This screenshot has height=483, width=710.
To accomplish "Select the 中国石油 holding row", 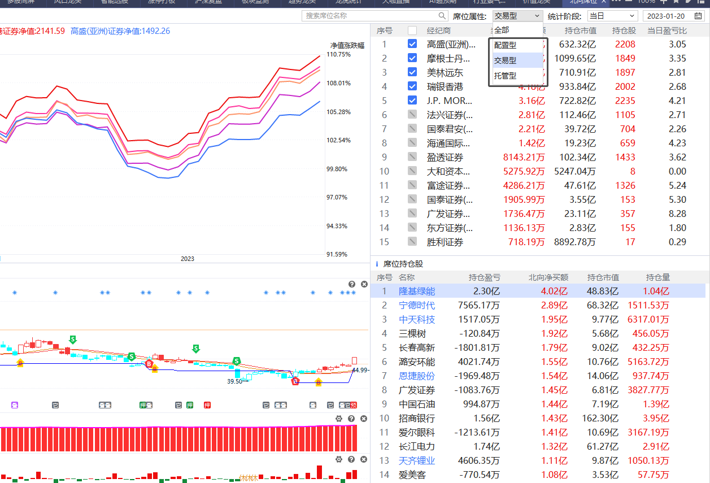I will click(538, 404).
